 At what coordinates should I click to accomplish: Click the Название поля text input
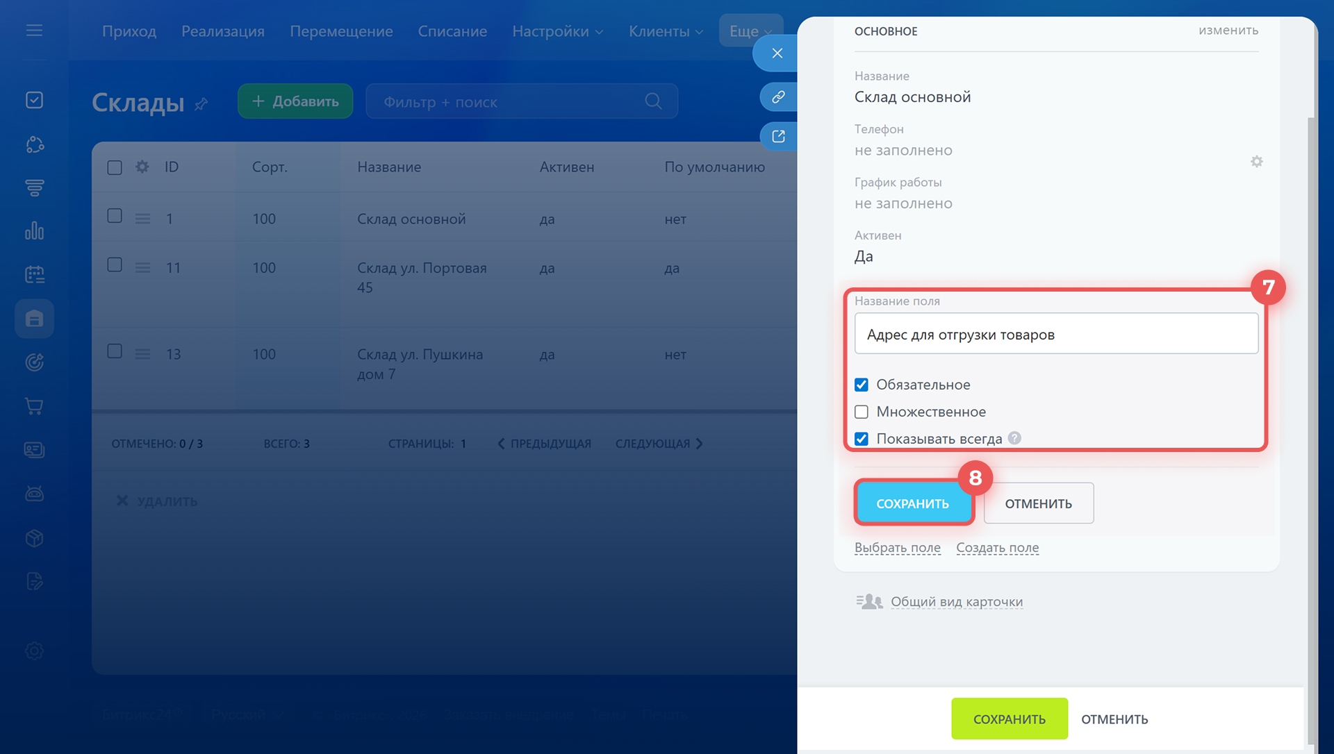(1055, 335)
